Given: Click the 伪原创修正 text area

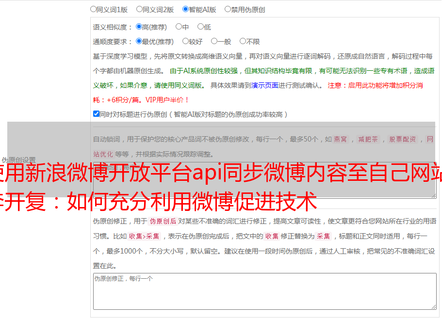Looking at the screenshot, I should 265,291.
